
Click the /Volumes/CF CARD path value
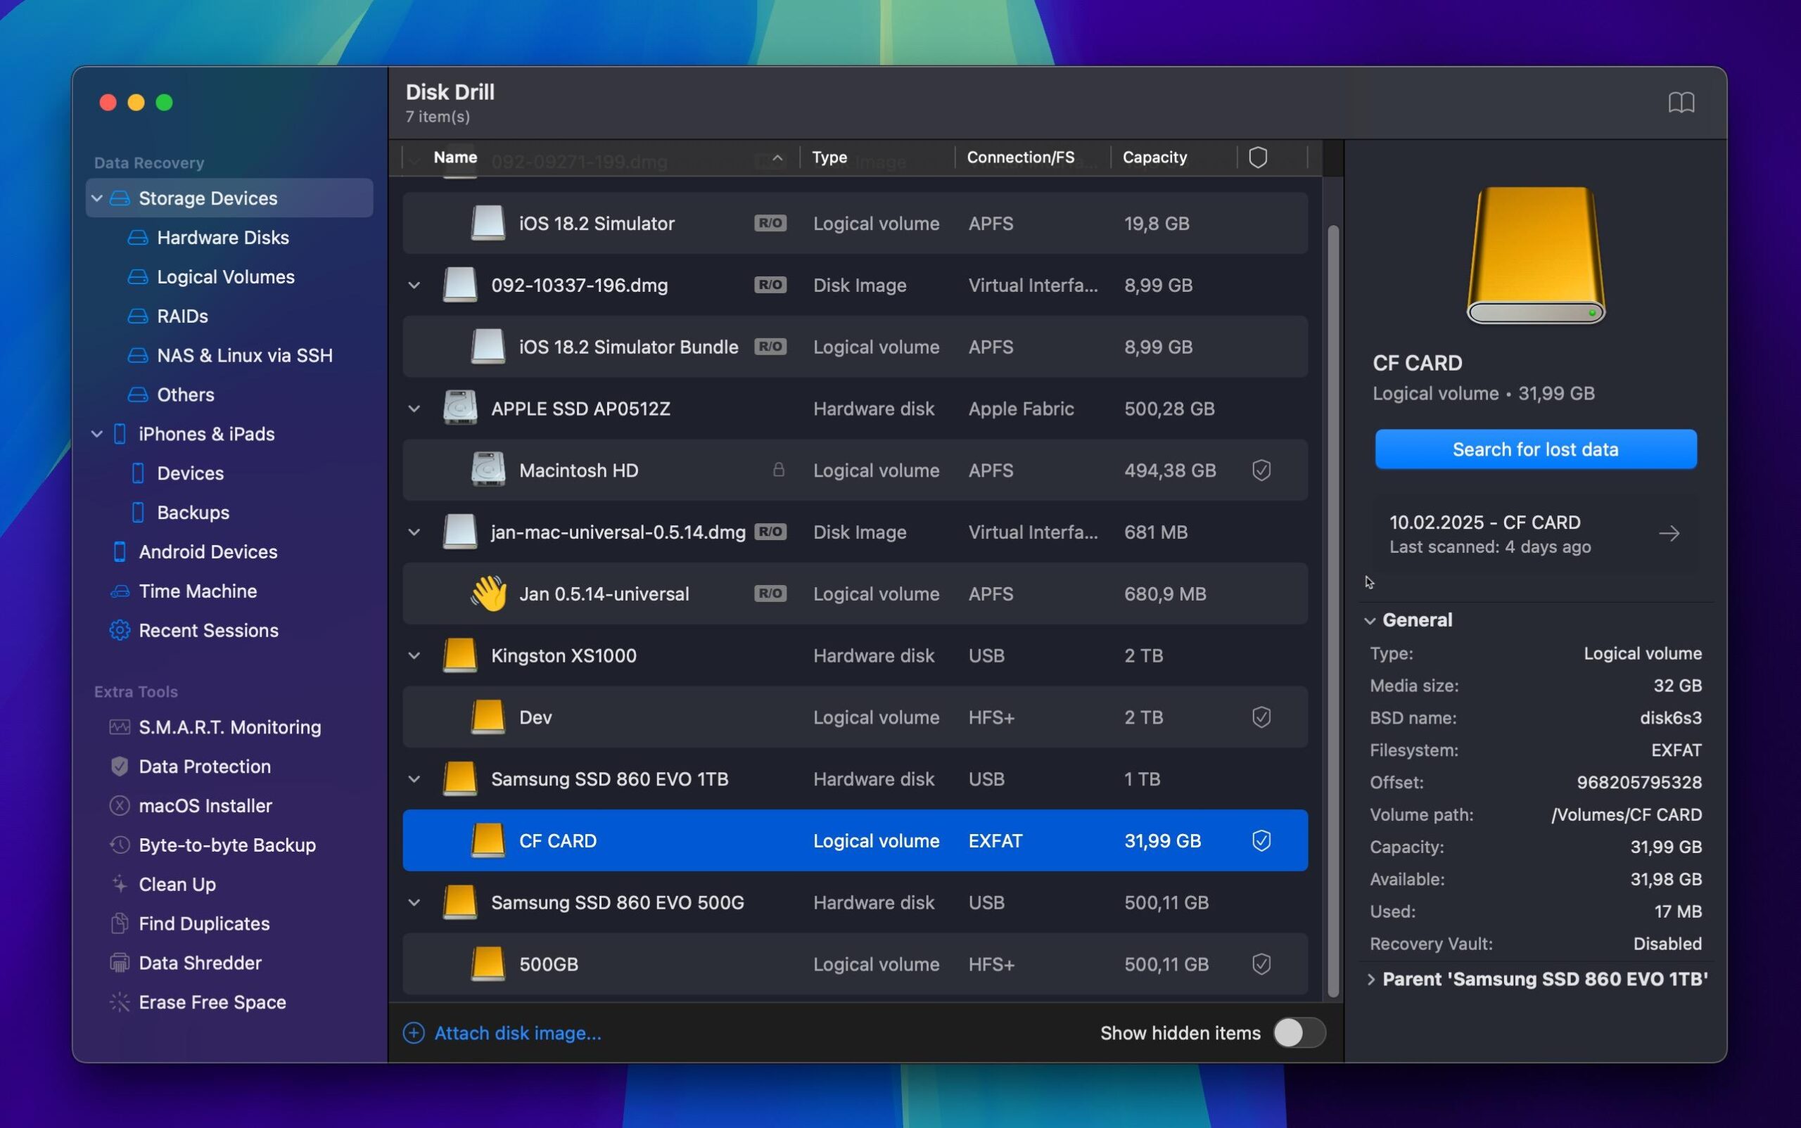tap(1627, 814)
